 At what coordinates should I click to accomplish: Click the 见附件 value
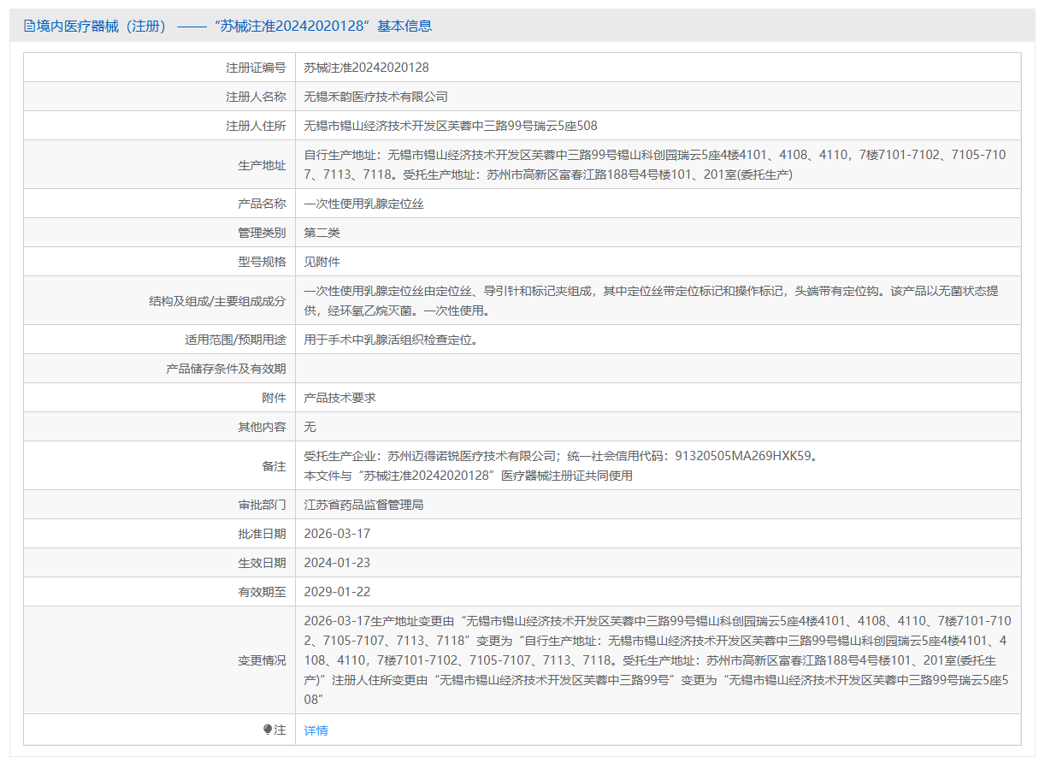pos(322,262)
